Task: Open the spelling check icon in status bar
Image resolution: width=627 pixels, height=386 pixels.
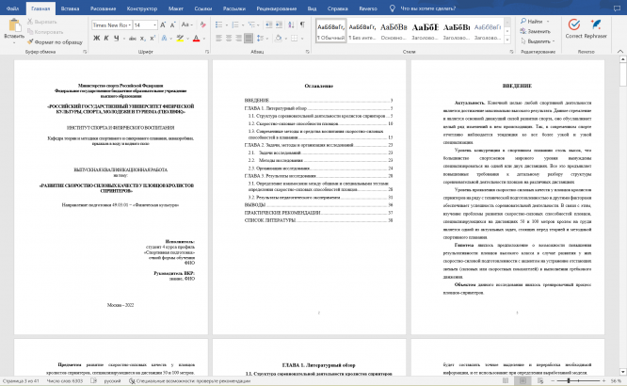Action: pos(93,380)
